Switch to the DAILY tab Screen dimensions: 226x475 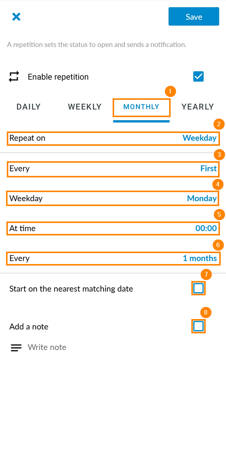pyautogui.click(x=28, y=107)
